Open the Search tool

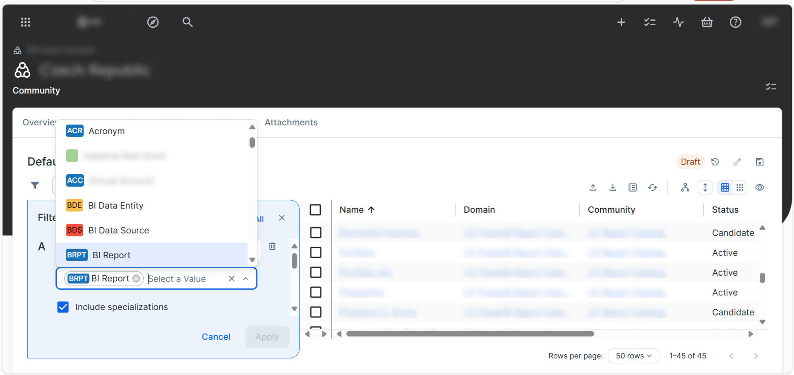(187, 22)
